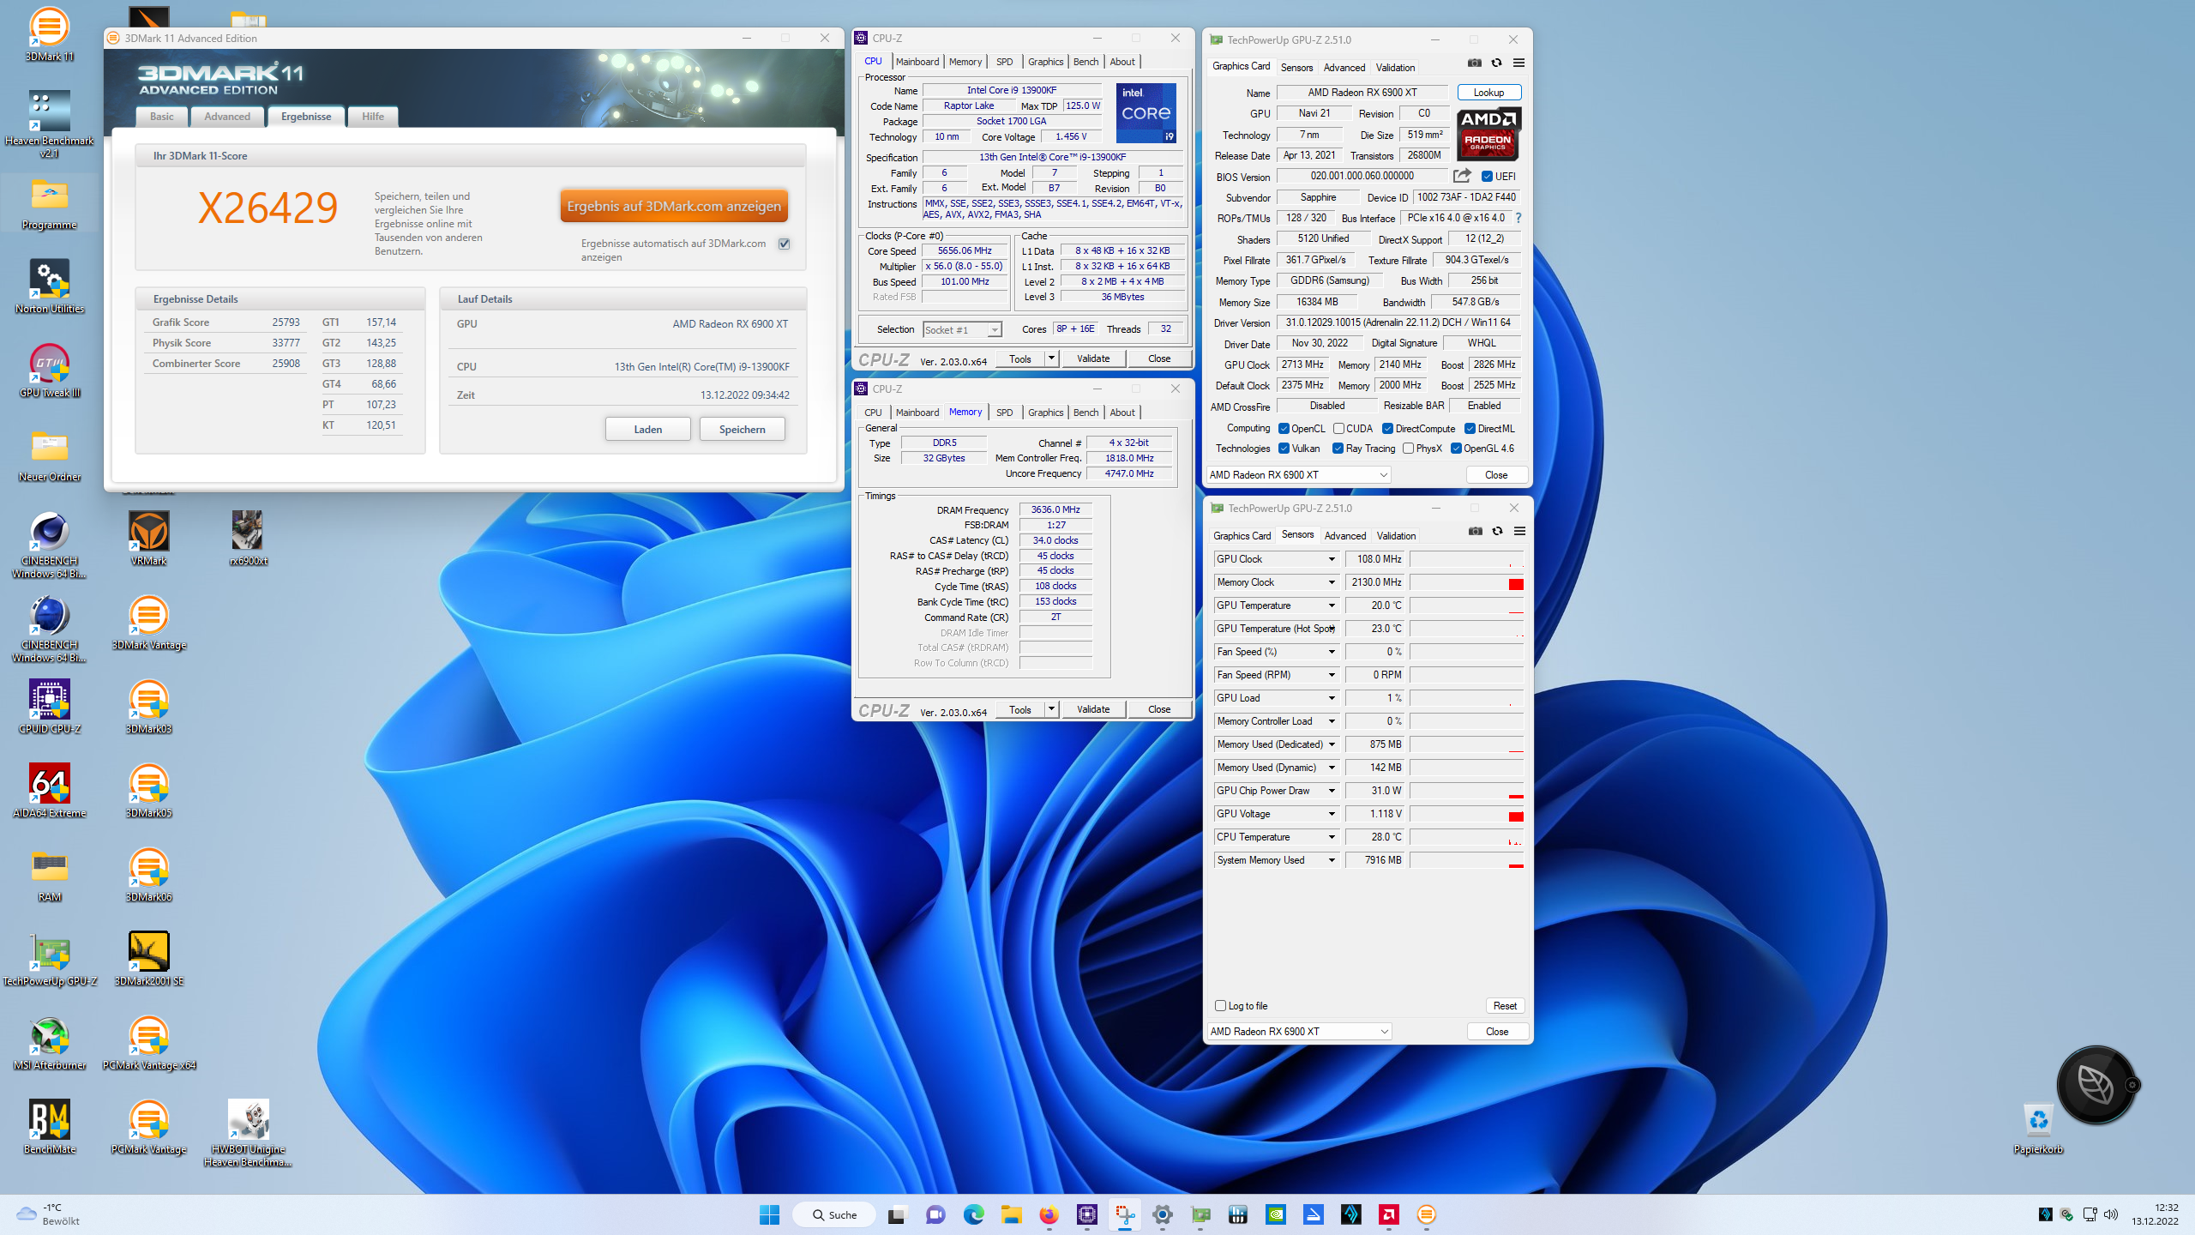Open GPU Load sensor dropdown
2195x1235 pixels.
(x=1332, y=698)
